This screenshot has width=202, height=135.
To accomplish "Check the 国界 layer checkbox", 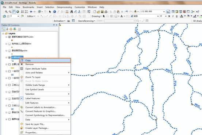I will pos(9,119).
